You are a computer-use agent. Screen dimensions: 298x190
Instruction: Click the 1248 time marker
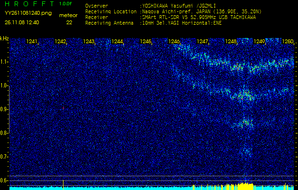click(x=231, y=42)
